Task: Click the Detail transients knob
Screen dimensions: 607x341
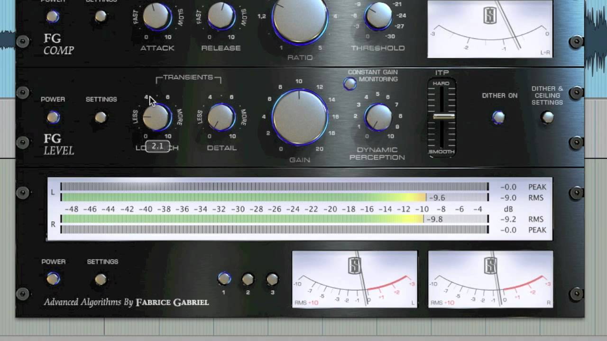Action: coord(221,117)
